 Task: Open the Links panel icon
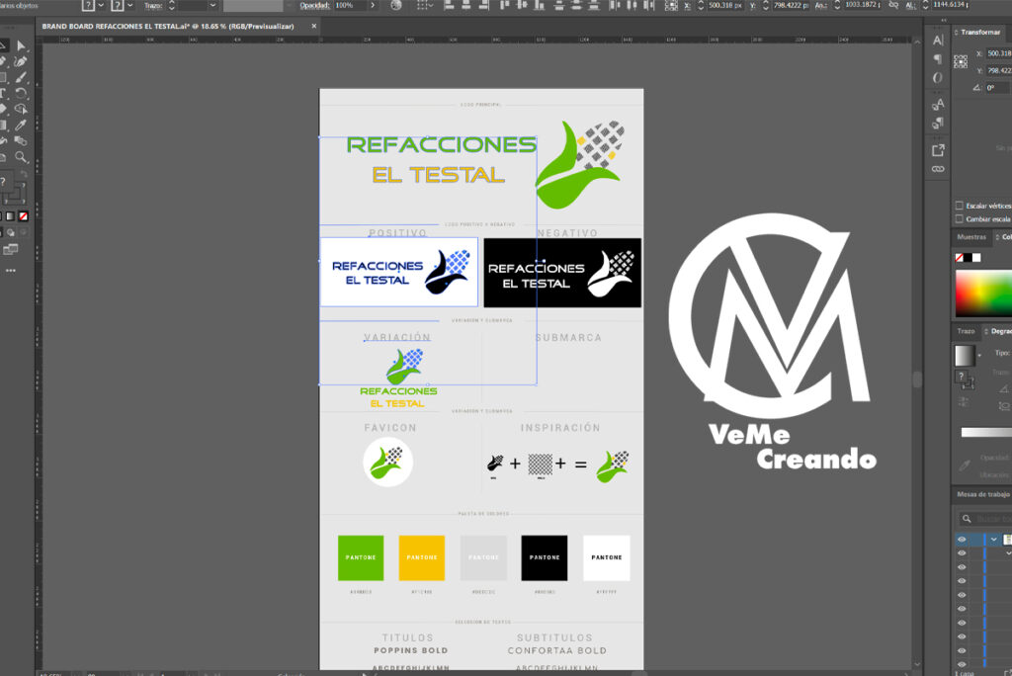938,169
